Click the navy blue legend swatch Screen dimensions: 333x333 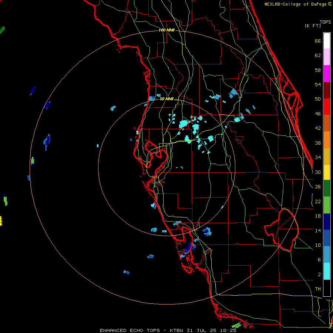(x=327, y=222)
